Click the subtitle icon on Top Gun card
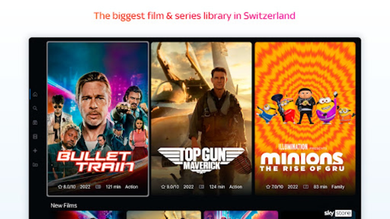 point(202,187)
